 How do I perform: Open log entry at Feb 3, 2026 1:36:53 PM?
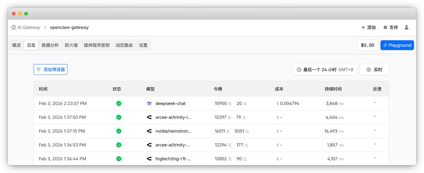pos(63,145)
